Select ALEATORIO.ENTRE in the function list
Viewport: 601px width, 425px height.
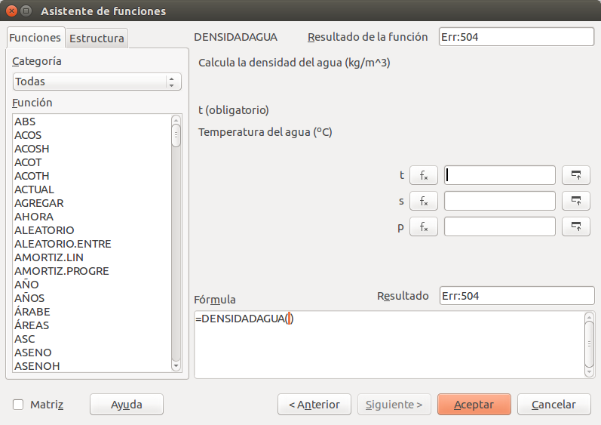point(92,244)
